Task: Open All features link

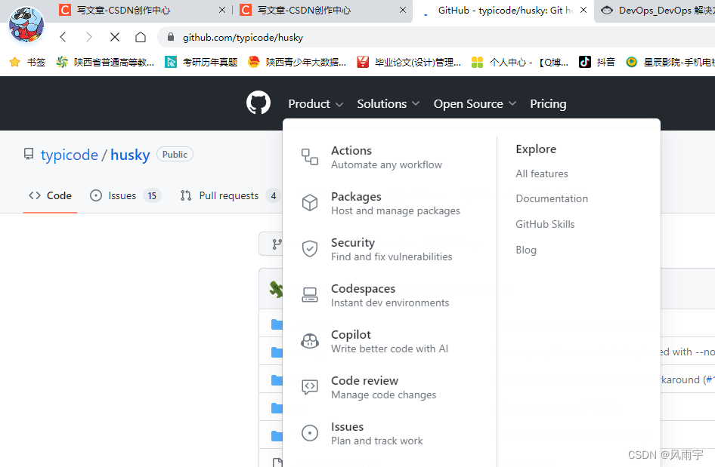Action: tap(542, 174)
